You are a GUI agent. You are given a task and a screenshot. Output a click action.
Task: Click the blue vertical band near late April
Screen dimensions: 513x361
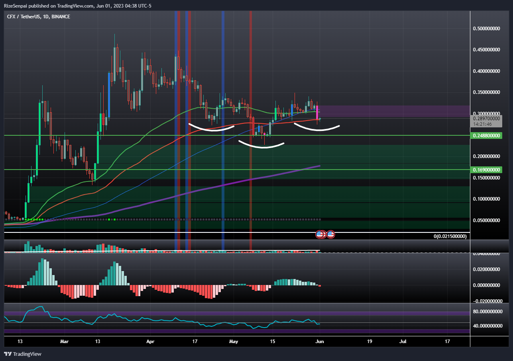[223, 131]
